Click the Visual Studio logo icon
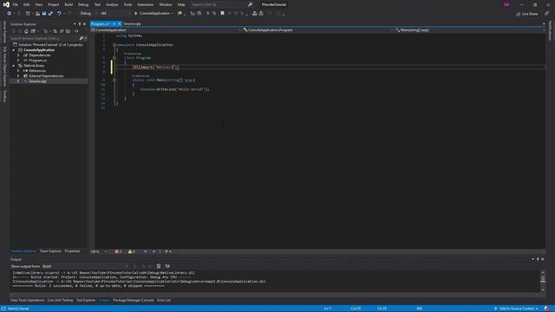 (6, 4)
